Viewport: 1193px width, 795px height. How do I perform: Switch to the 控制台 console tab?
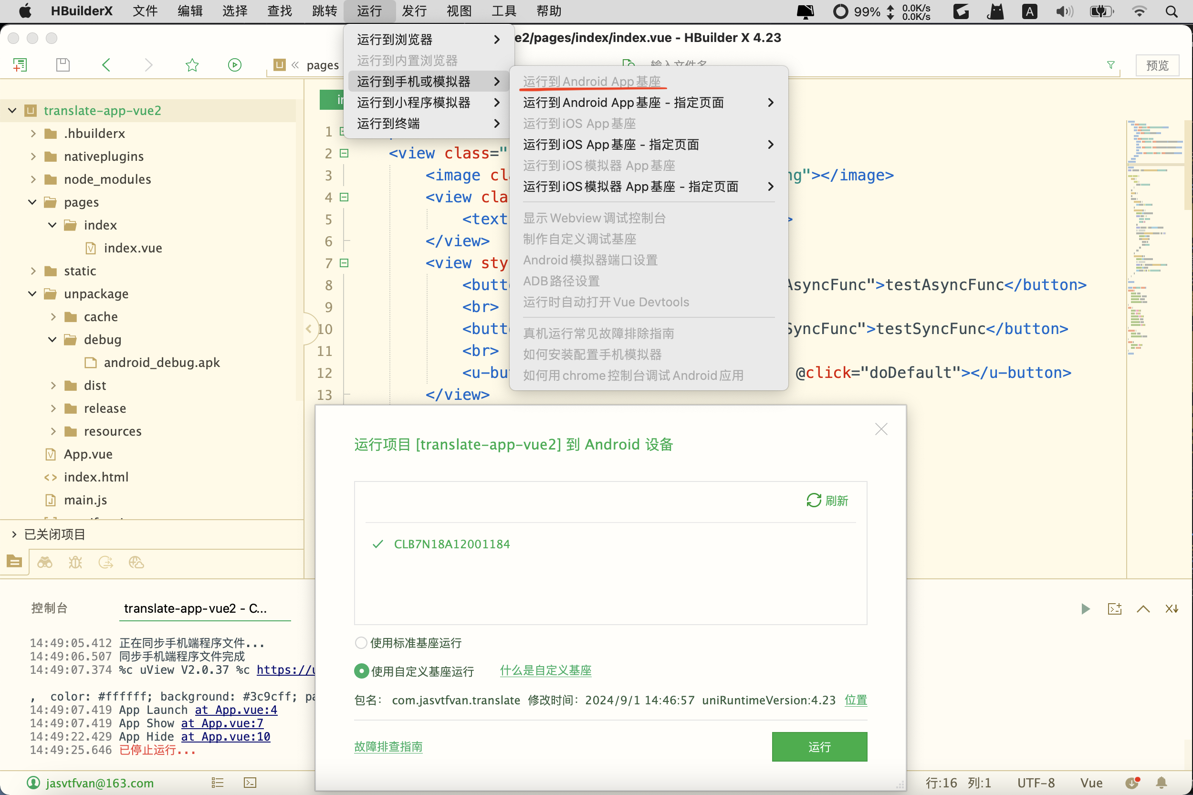(x=49, y=608)
